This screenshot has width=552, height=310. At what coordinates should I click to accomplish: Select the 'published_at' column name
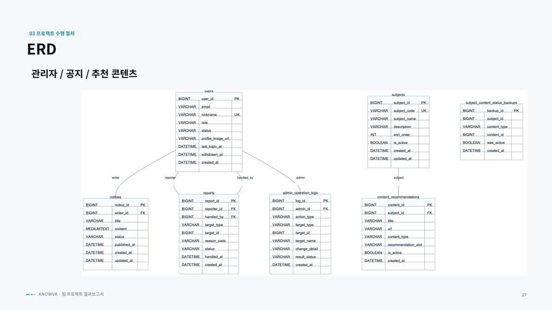125,245
